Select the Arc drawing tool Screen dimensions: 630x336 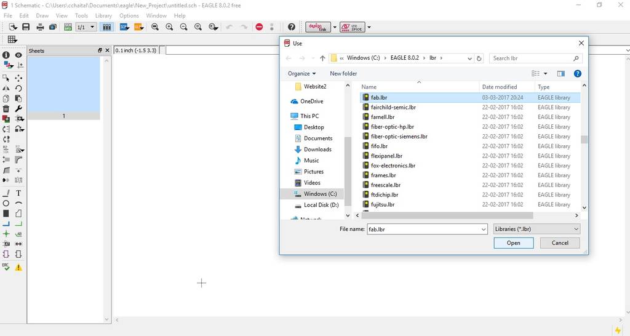point(18,203)
